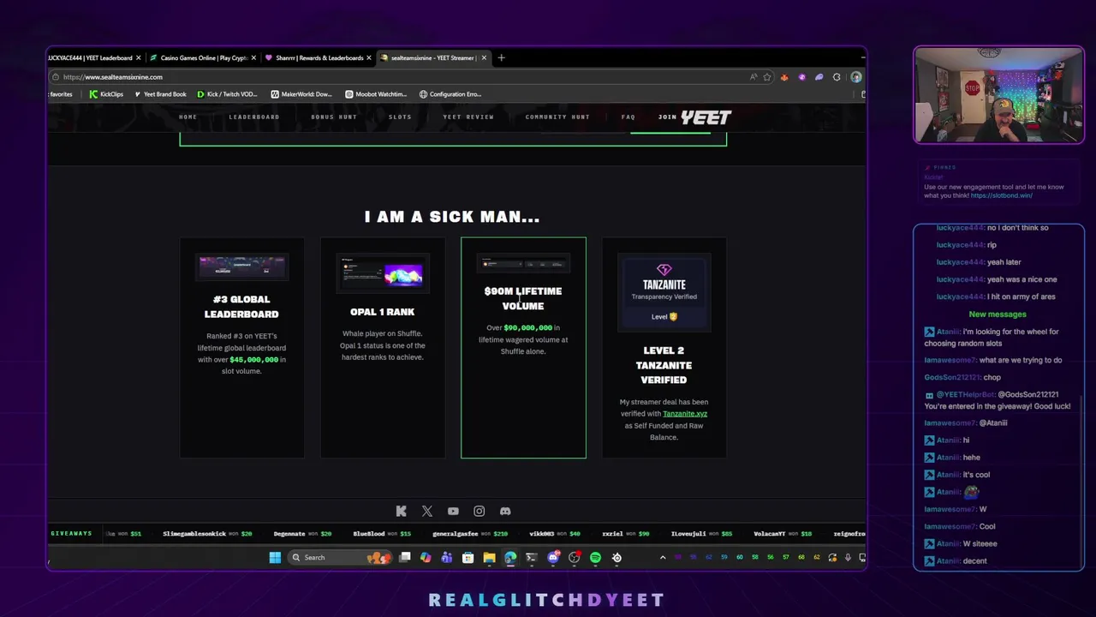Open Microsoft Teams taskbar icon

446,557
